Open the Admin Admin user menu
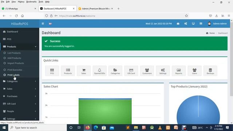Screen dimensions: 233x131 pyautogui.click(x=217, y=24)
